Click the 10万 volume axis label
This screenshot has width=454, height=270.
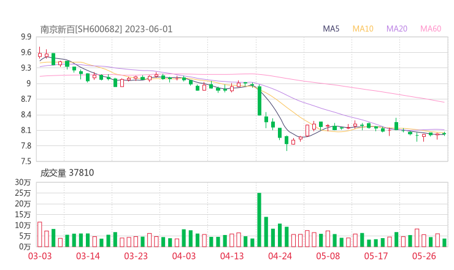click(x=23, y=225)
